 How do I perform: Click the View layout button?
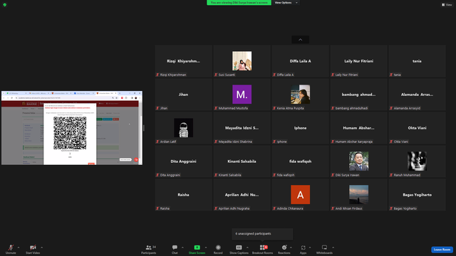(447, 5)
